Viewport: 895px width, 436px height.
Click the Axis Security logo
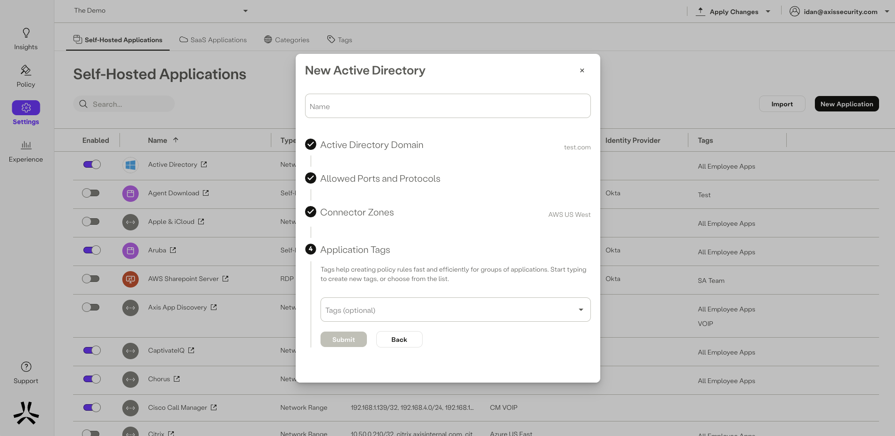[26, 413]
